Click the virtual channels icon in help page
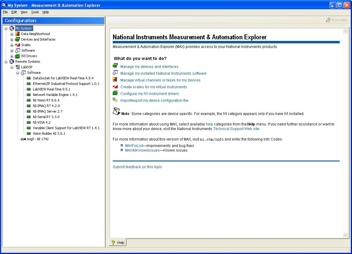 click(115, 79)
